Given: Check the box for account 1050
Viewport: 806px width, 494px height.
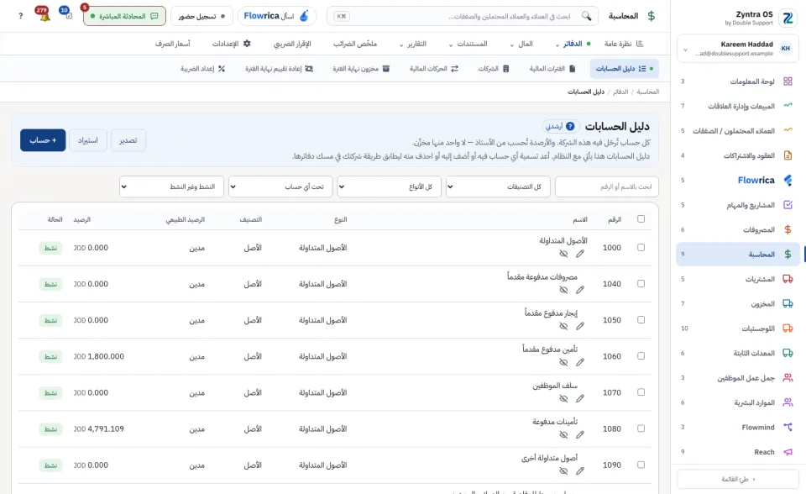Looking at the screenshot, I should pyautogui.click(x=641, y=319).
